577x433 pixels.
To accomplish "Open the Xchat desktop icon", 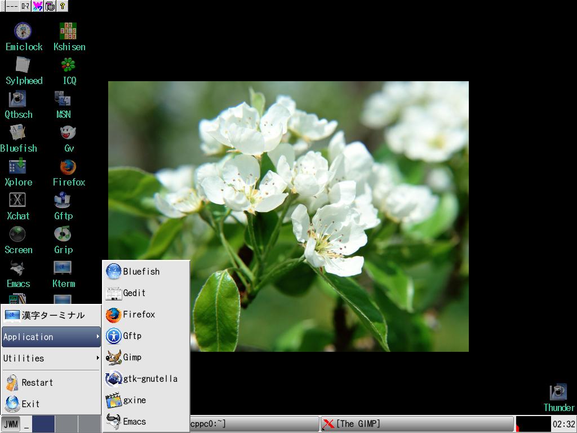I will coord(17,201).
